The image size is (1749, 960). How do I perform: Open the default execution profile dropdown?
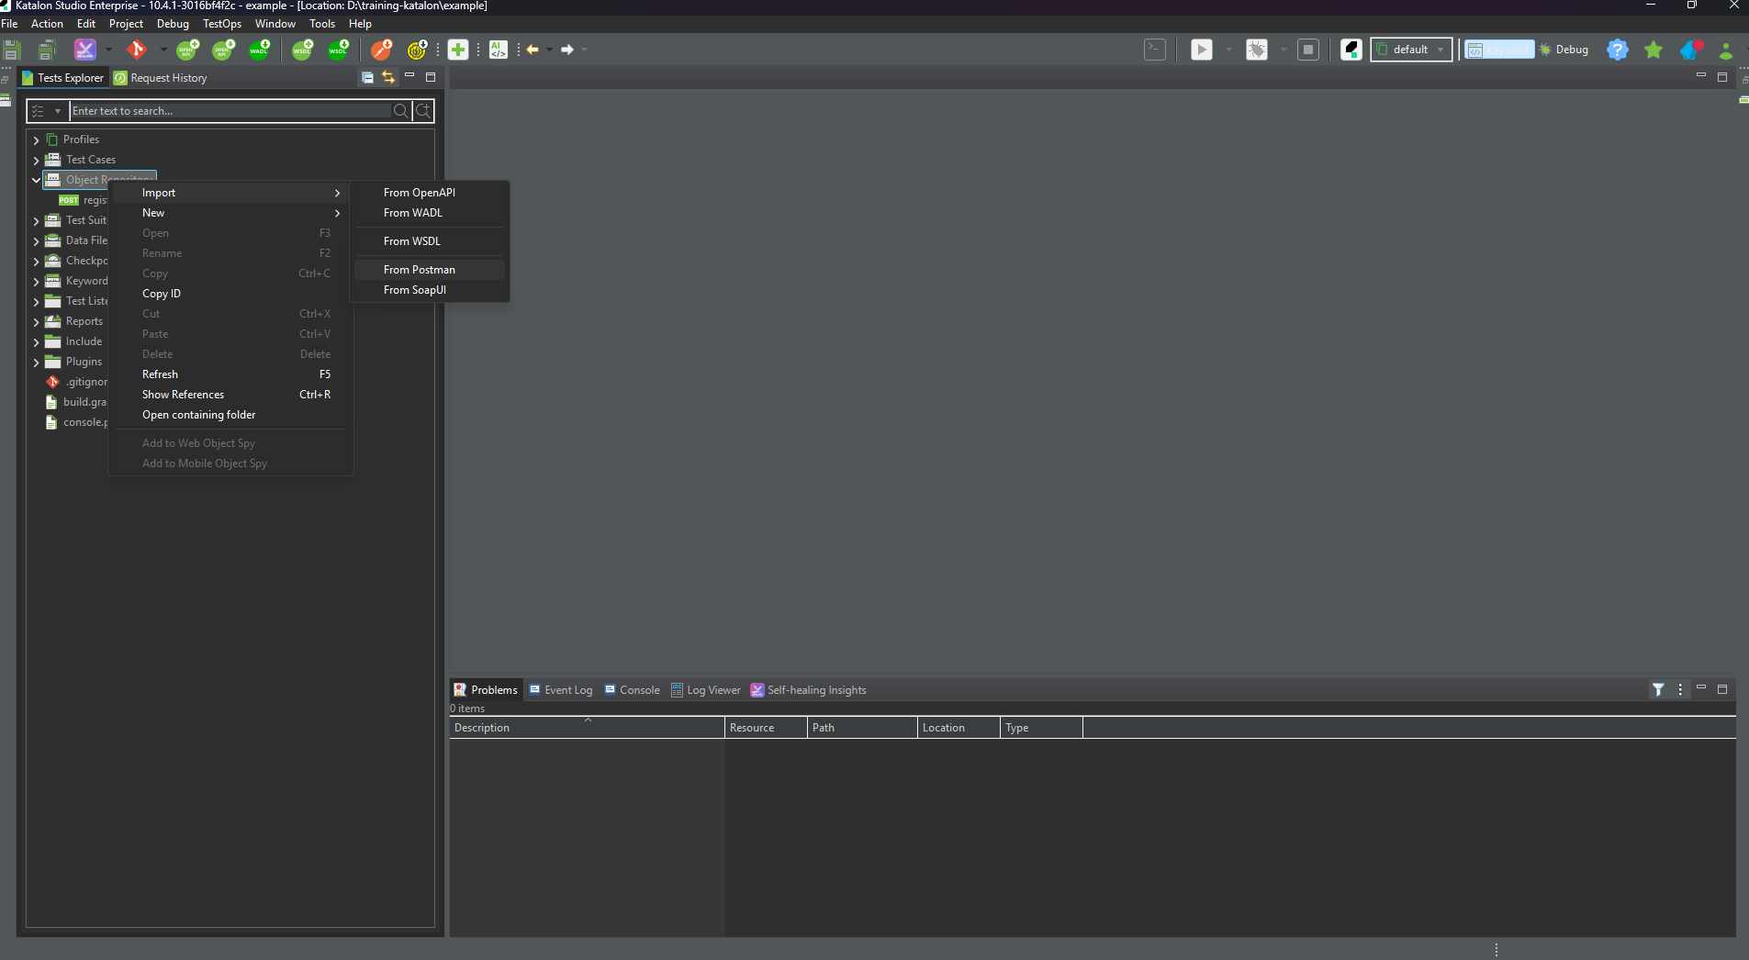(x=1411, y=50)
